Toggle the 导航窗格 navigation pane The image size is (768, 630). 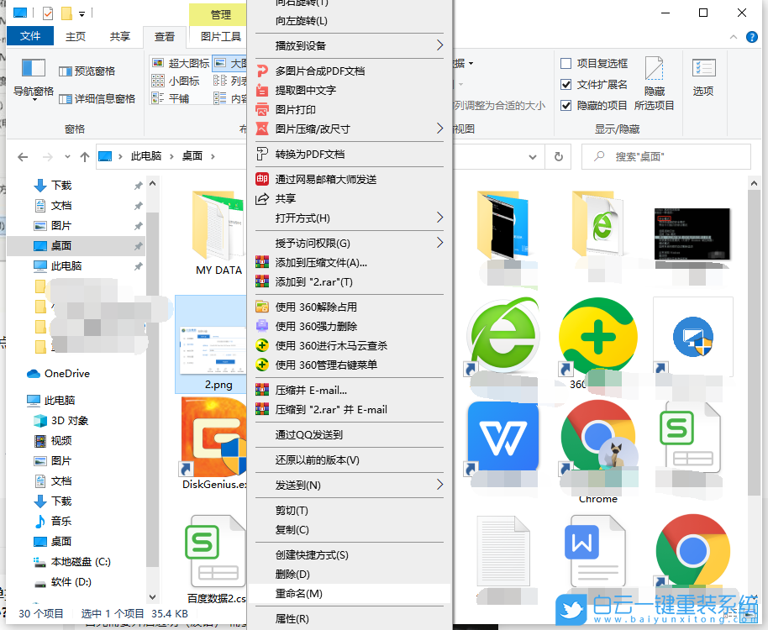[32, 81]
